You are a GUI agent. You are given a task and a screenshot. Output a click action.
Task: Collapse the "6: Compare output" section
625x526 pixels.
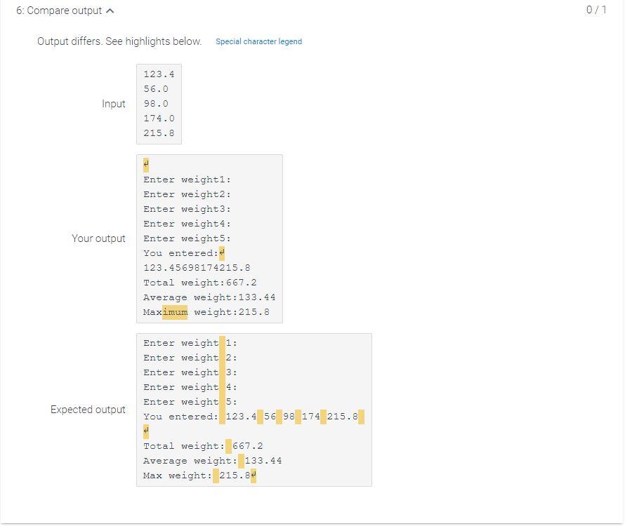(109, 11)
